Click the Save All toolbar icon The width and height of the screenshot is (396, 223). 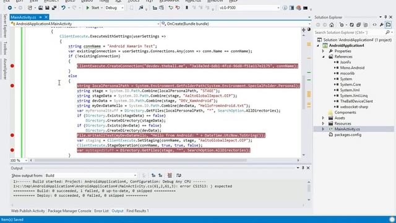54,8
